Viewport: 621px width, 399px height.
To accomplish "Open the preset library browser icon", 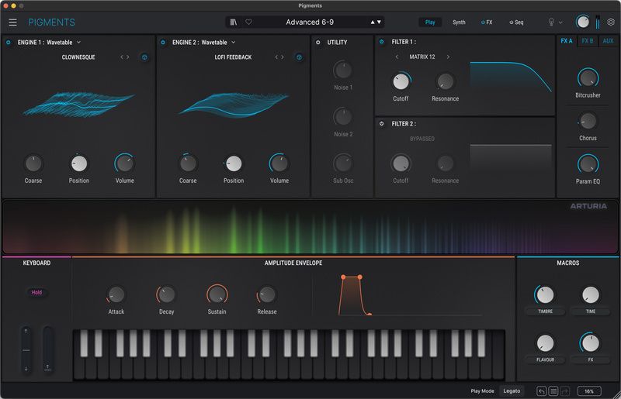I will (x=234, y=22).
